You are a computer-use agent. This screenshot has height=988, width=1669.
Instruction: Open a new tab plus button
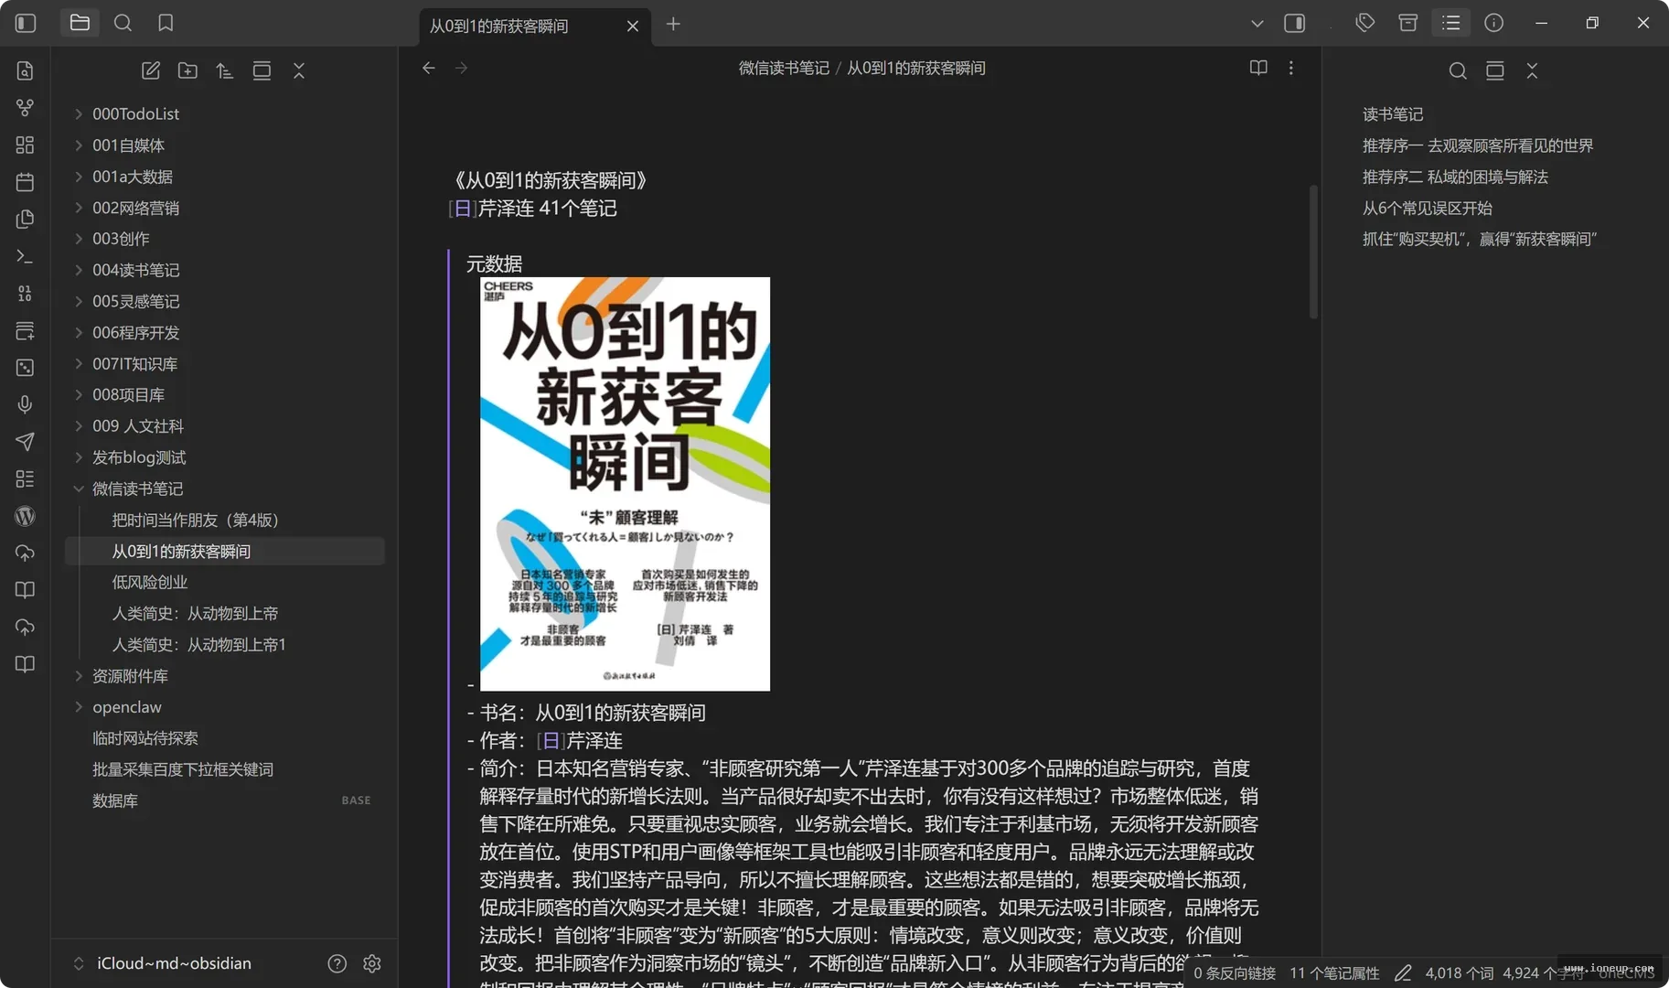[x=673, y=24]
